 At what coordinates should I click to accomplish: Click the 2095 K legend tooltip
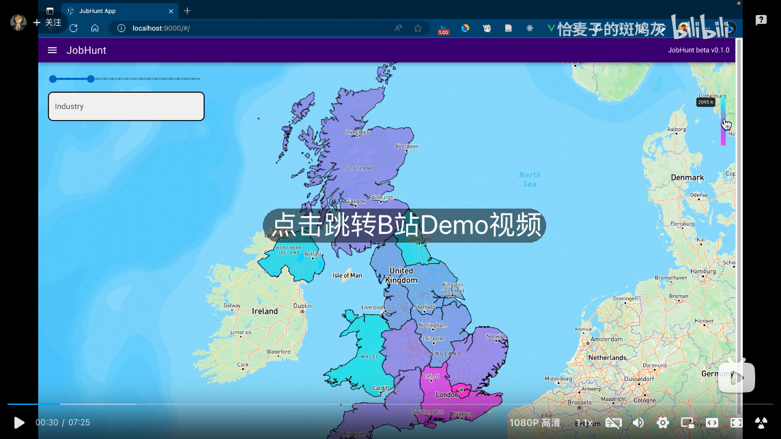(x=706, y=102)
